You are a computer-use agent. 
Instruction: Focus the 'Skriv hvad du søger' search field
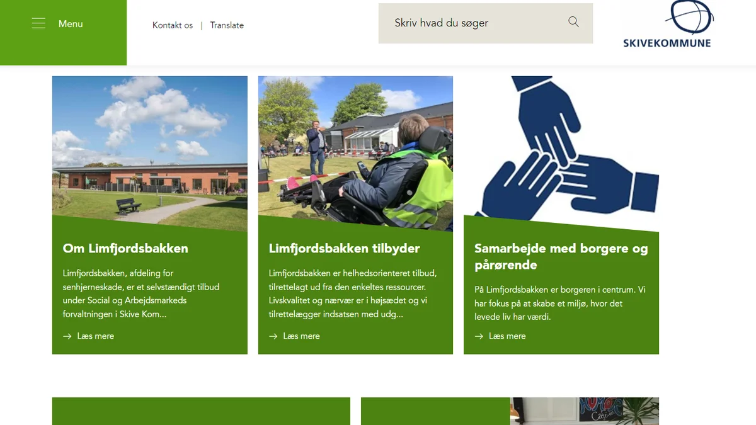tap(485, 23)
